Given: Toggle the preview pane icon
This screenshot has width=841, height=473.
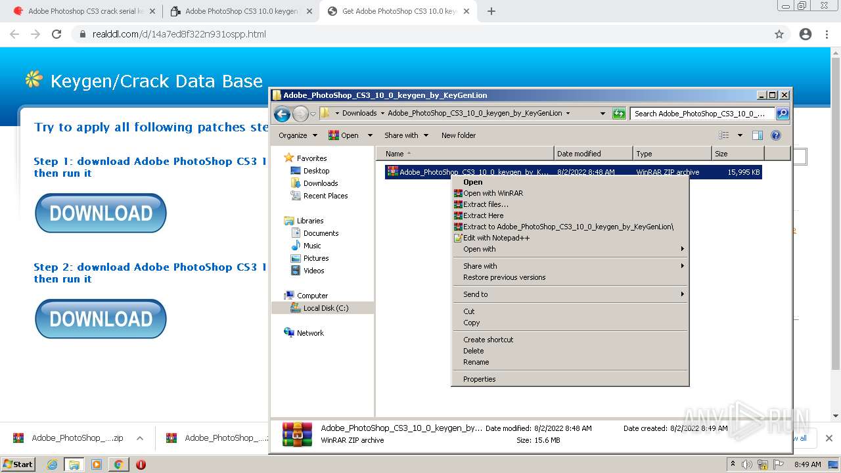Looking at the screenshot, I should [757, 135].
